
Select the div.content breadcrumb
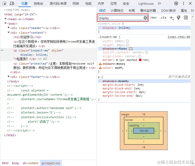tap(30, 163)
